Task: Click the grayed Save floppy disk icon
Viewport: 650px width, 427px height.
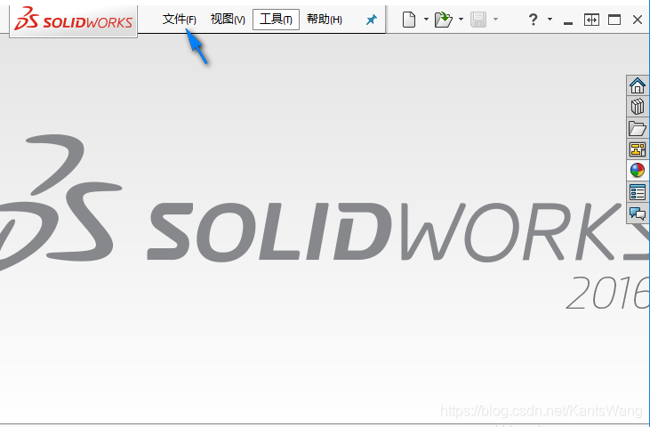Action: pos(478,20)
